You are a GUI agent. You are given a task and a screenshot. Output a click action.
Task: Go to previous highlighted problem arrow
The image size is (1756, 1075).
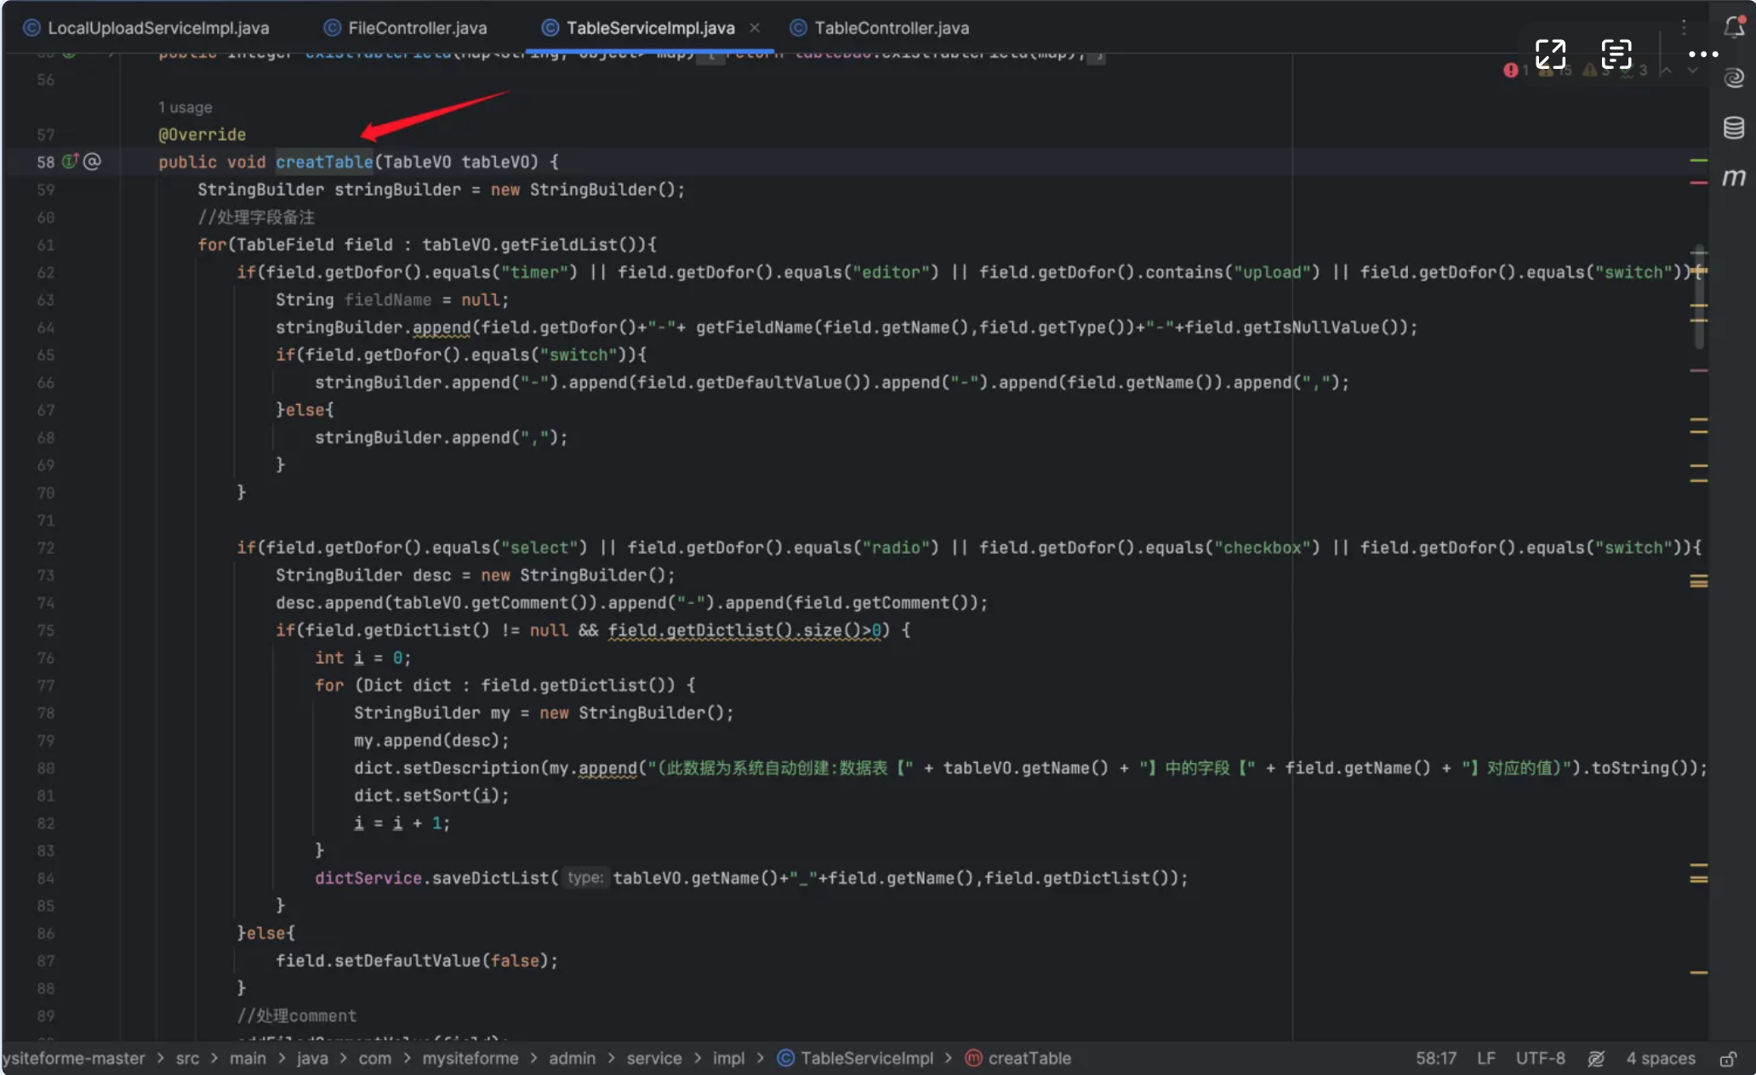pos(1667,71)
